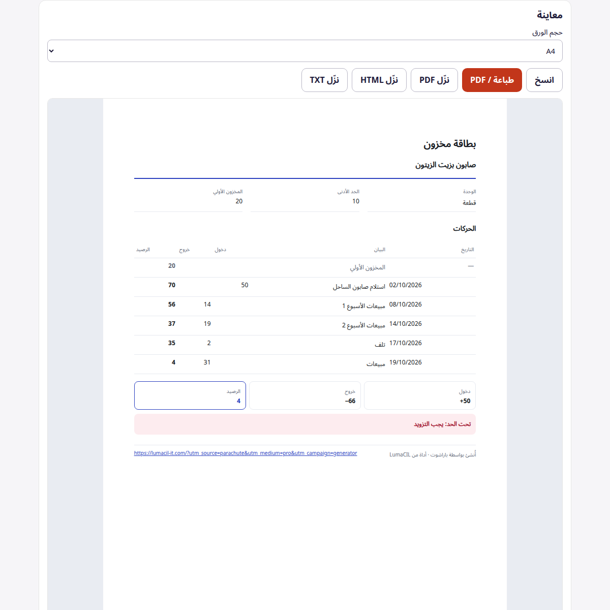The image size is (610, 610).
Task: Click the نزّل HTML download button
Action: (x=379, y=80)
